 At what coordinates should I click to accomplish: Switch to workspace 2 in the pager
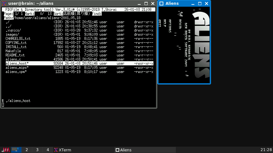pos(27,150)
